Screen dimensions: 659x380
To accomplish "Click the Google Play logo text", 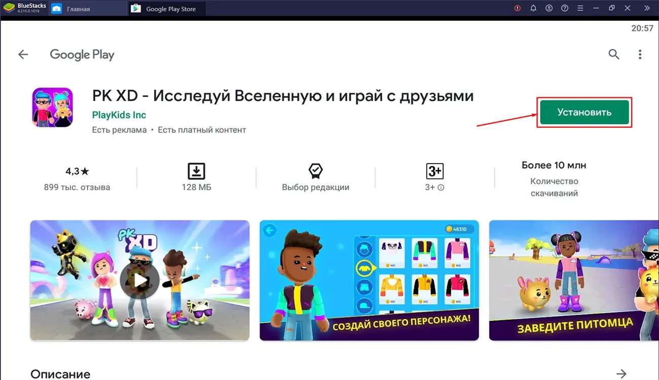I will 82,55.
